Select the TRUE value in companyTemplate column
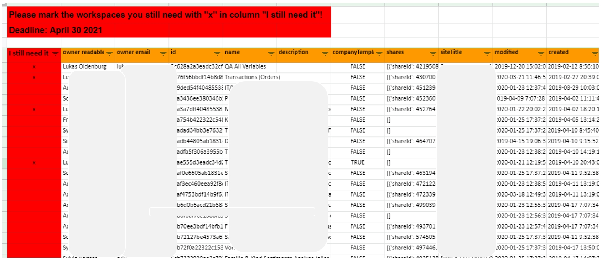Image resolution: width=602 pixels, height=258 pixels. pyautogui.click(x=358, y=162)
